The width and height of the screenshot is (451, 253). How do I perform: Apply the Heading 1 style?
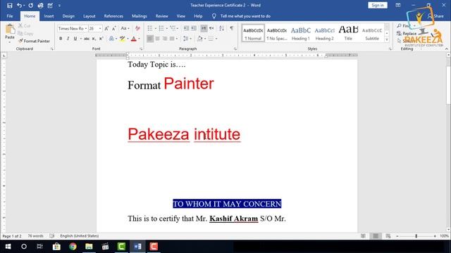301,33
